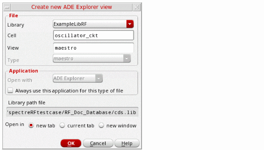This screenshot has width=264, height=150.
Task: Open Help for this dialog
Action: pyautogui.click(x=127, y=143)
